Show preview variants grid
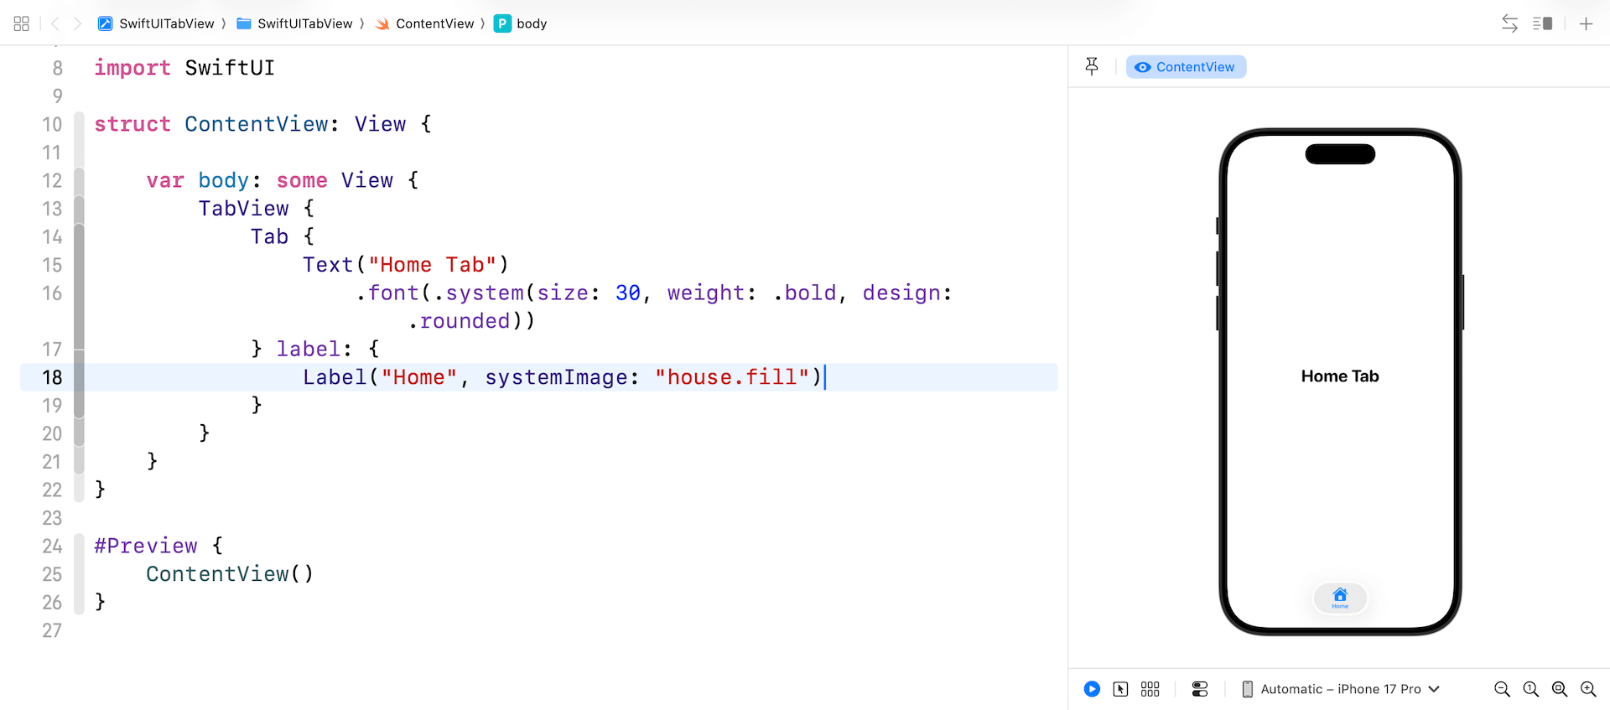The image size is (1610, 710). click(1150, 689)
